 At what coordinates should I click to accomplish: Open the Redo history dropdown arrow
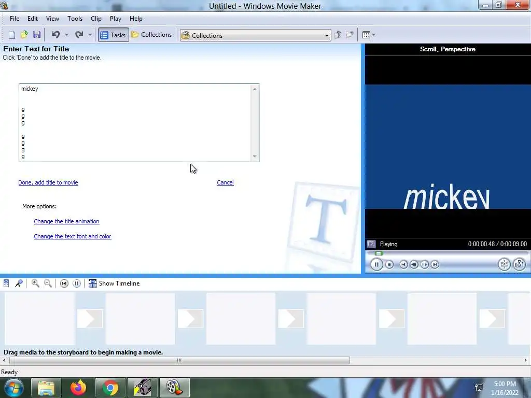click(x=90, y=35)
